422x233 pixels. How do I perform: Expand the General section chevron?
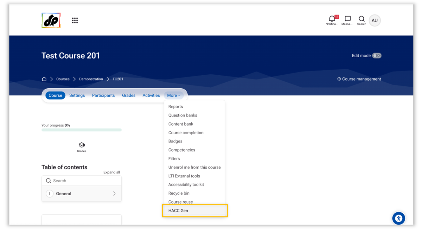click(x=114, y=193)
